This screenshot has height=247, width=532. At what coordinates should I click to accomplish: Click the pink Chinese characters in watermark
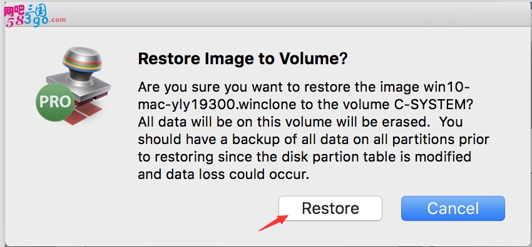tap(14, 11)
